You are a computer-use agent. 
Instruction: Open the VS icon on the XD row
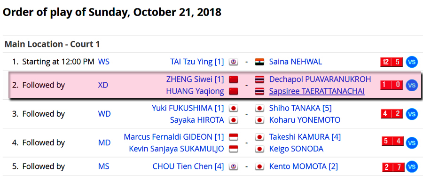point(412,85)
